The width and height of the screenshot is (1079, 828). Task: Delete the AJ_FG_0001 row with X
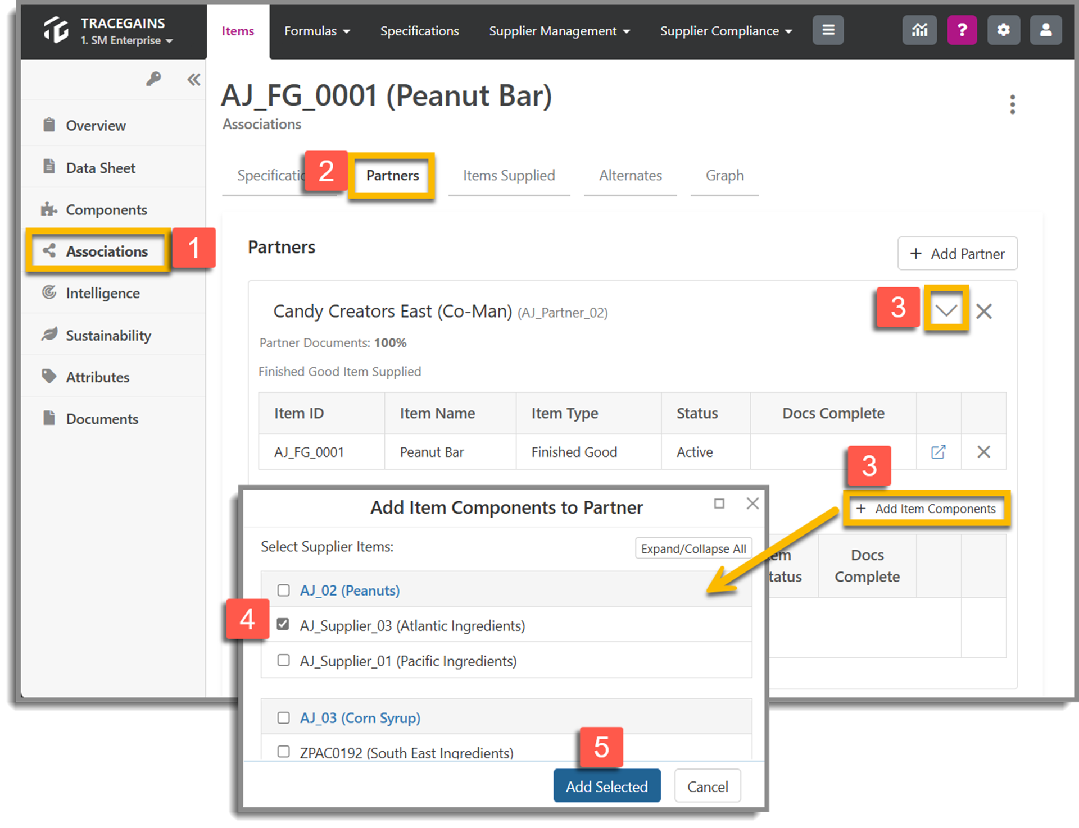(983, 451)
